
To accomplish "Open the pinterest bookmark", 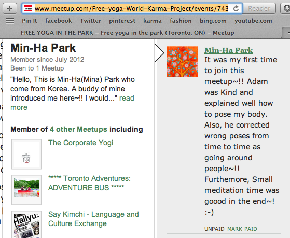I will [122, 21].
